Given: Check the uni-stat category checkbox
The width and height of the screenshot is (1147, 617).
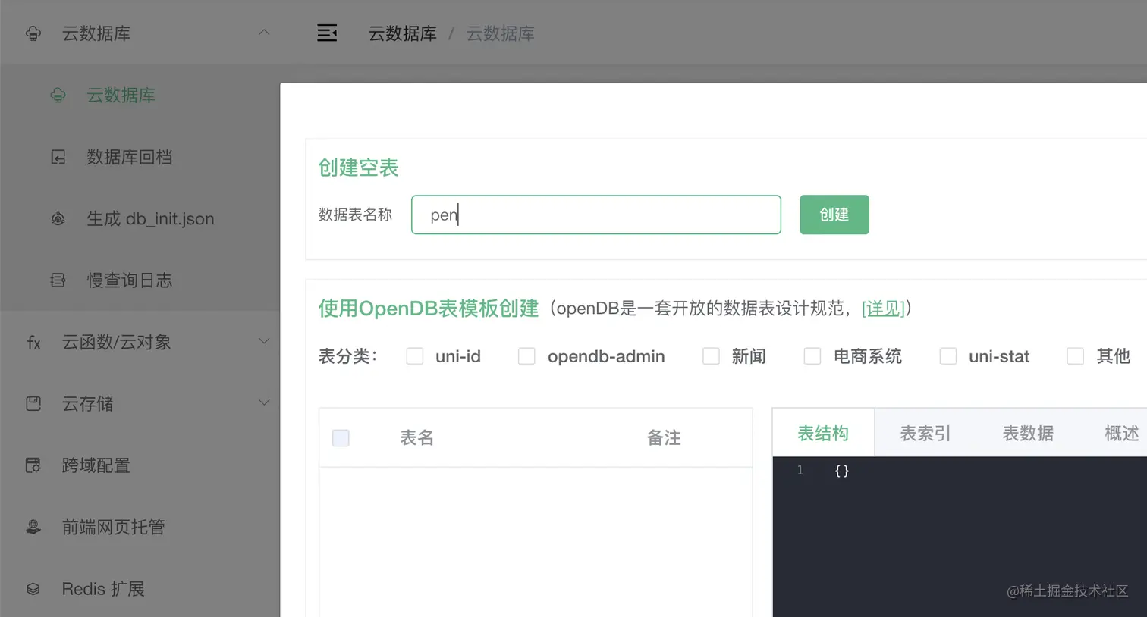Looking at the screenshot, I should click(948, 356).
